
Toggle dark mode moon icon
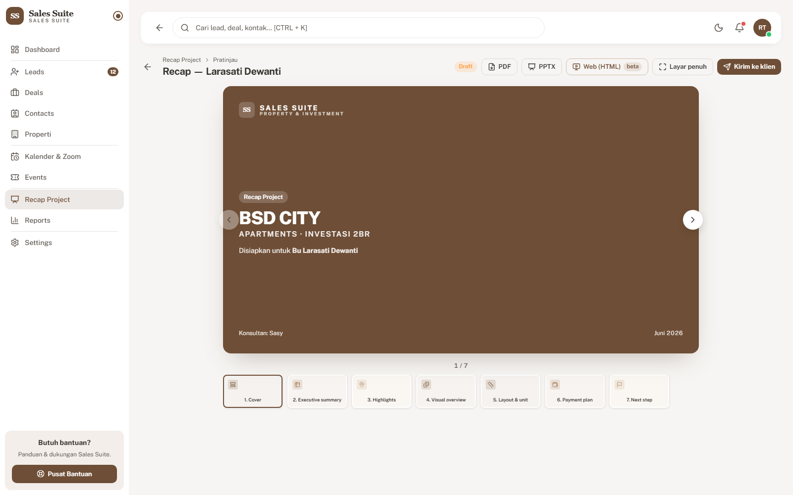tap(719, 28)
